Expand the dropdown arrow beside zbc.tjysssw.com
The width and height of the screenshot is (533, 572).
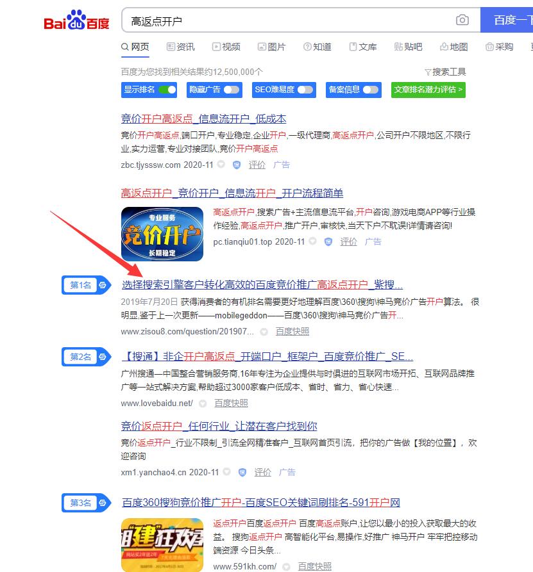(220, 165)
